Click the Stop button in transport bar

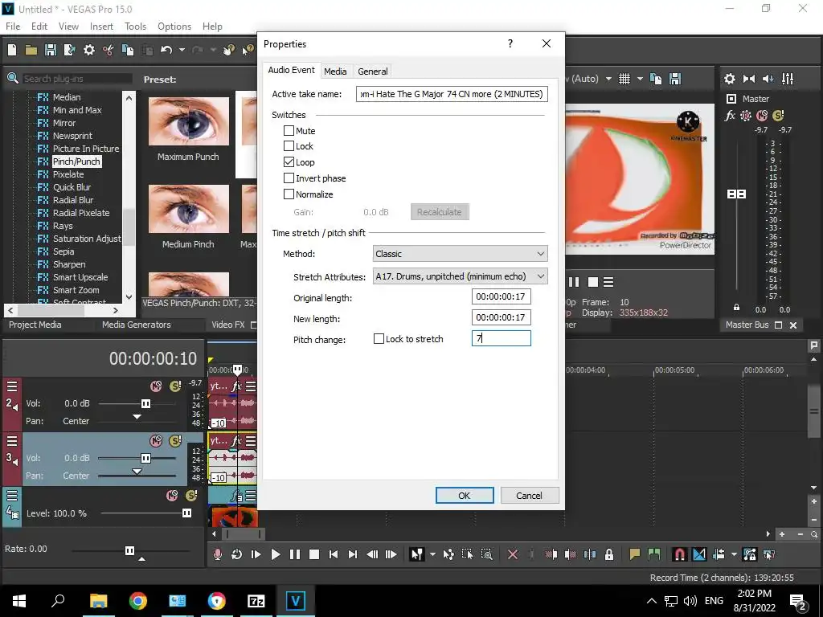tap(314, 554)
